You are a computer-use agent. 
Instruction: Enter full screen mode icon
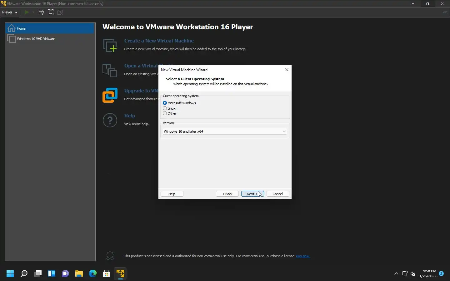[51, 12]
